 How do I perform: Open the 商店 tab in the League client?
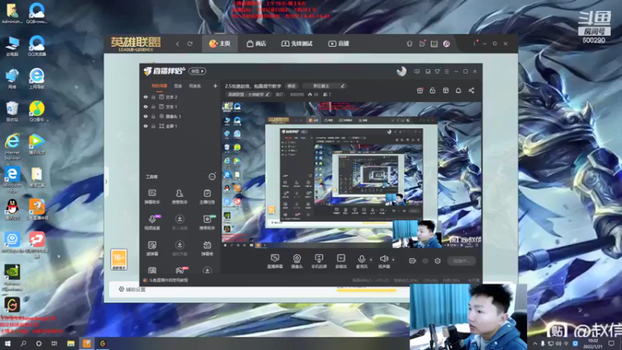coord(257,44)
